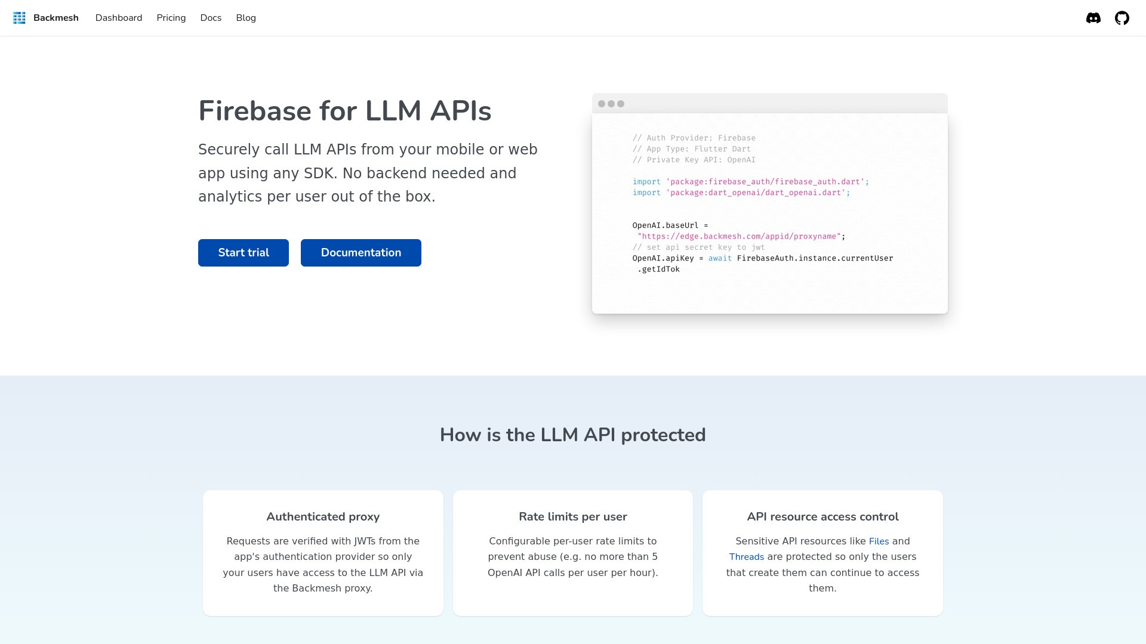Screen dimensions: 1146x644
Task: Follow the Files link
Action: (x=879, y=541)
